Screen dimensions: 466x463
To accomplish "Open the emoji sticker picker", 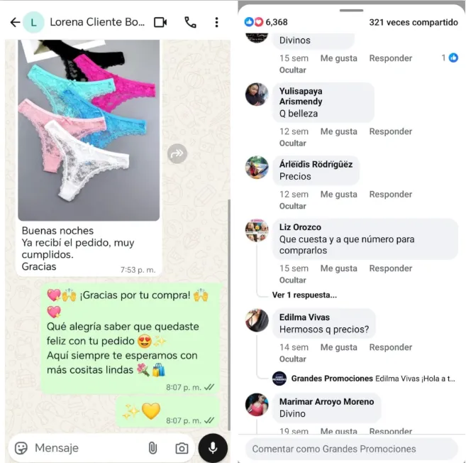I will click(x=21, y=448).
